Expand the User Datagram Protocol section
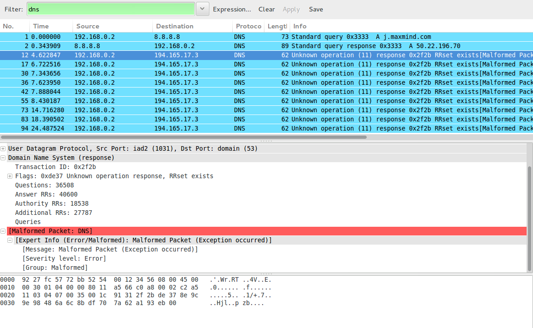 pyautogui.click(x=3, y=148)
